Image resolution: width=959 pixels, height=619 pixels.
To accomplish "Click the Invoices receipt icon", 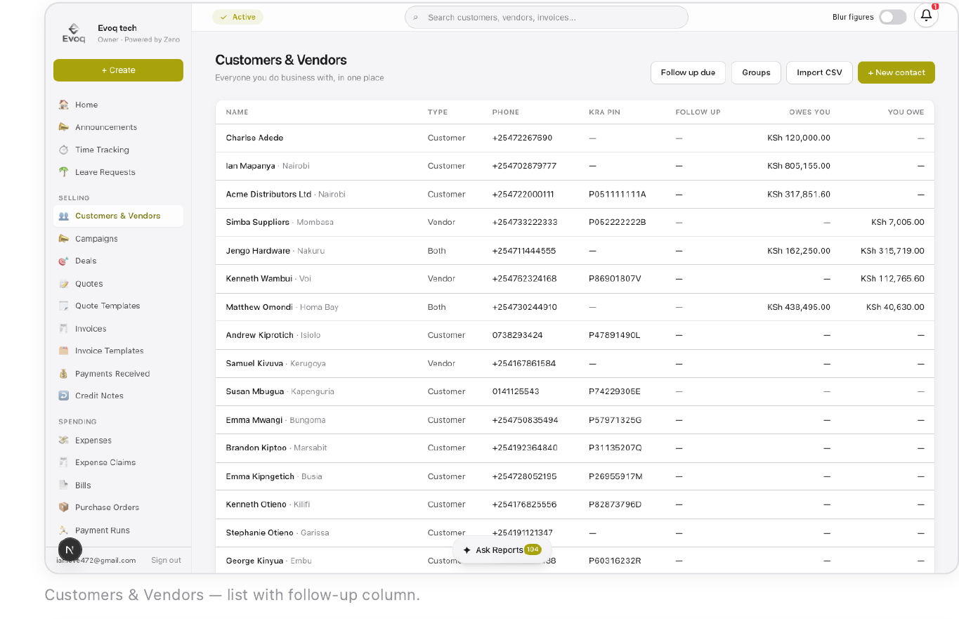I will coord(64,329).
